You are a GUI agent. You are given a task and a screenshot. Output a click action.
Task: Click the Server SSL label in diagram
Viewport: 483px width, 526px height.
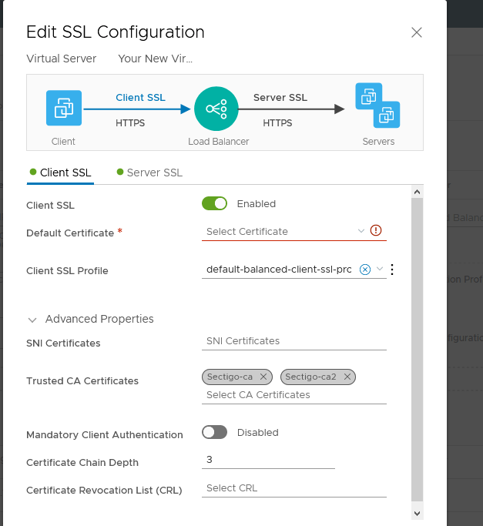click(x=280, y=98)
